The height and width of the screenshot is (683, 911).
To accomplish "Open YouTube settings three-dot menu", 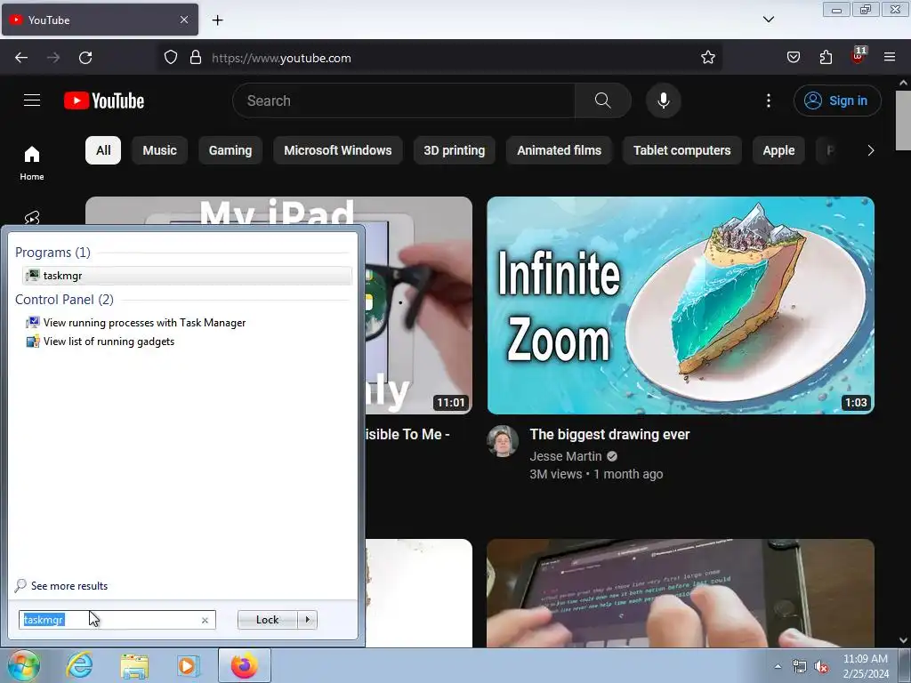I will point(768,100).
